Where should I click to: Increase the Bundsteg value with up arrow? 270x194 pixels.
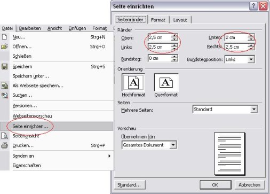pos(174,57)
